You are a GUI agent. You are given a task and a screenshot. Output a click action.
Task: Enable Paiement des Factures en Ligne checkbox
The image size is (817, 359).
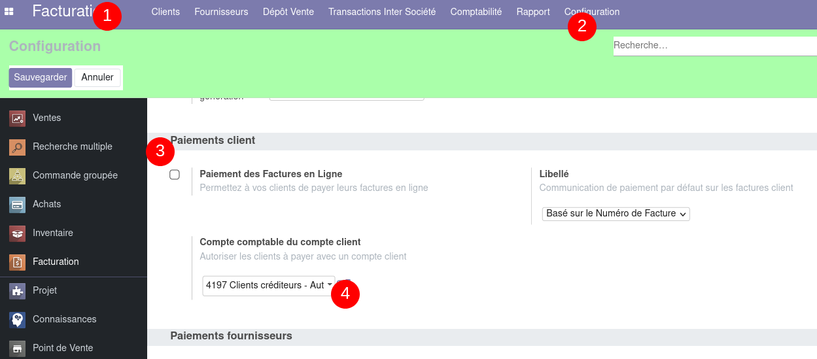click(x=175, y=175)
